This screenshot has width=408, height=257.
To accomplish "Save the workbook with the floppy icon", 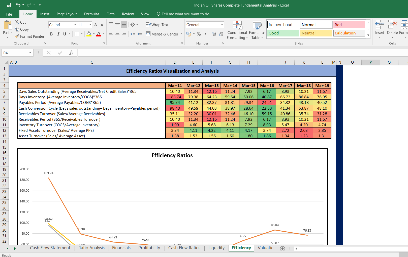I will (x=9, y=5).
